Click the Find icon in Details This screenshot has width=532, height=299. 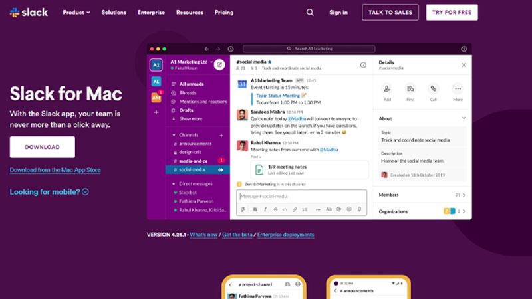pos(410,89)
